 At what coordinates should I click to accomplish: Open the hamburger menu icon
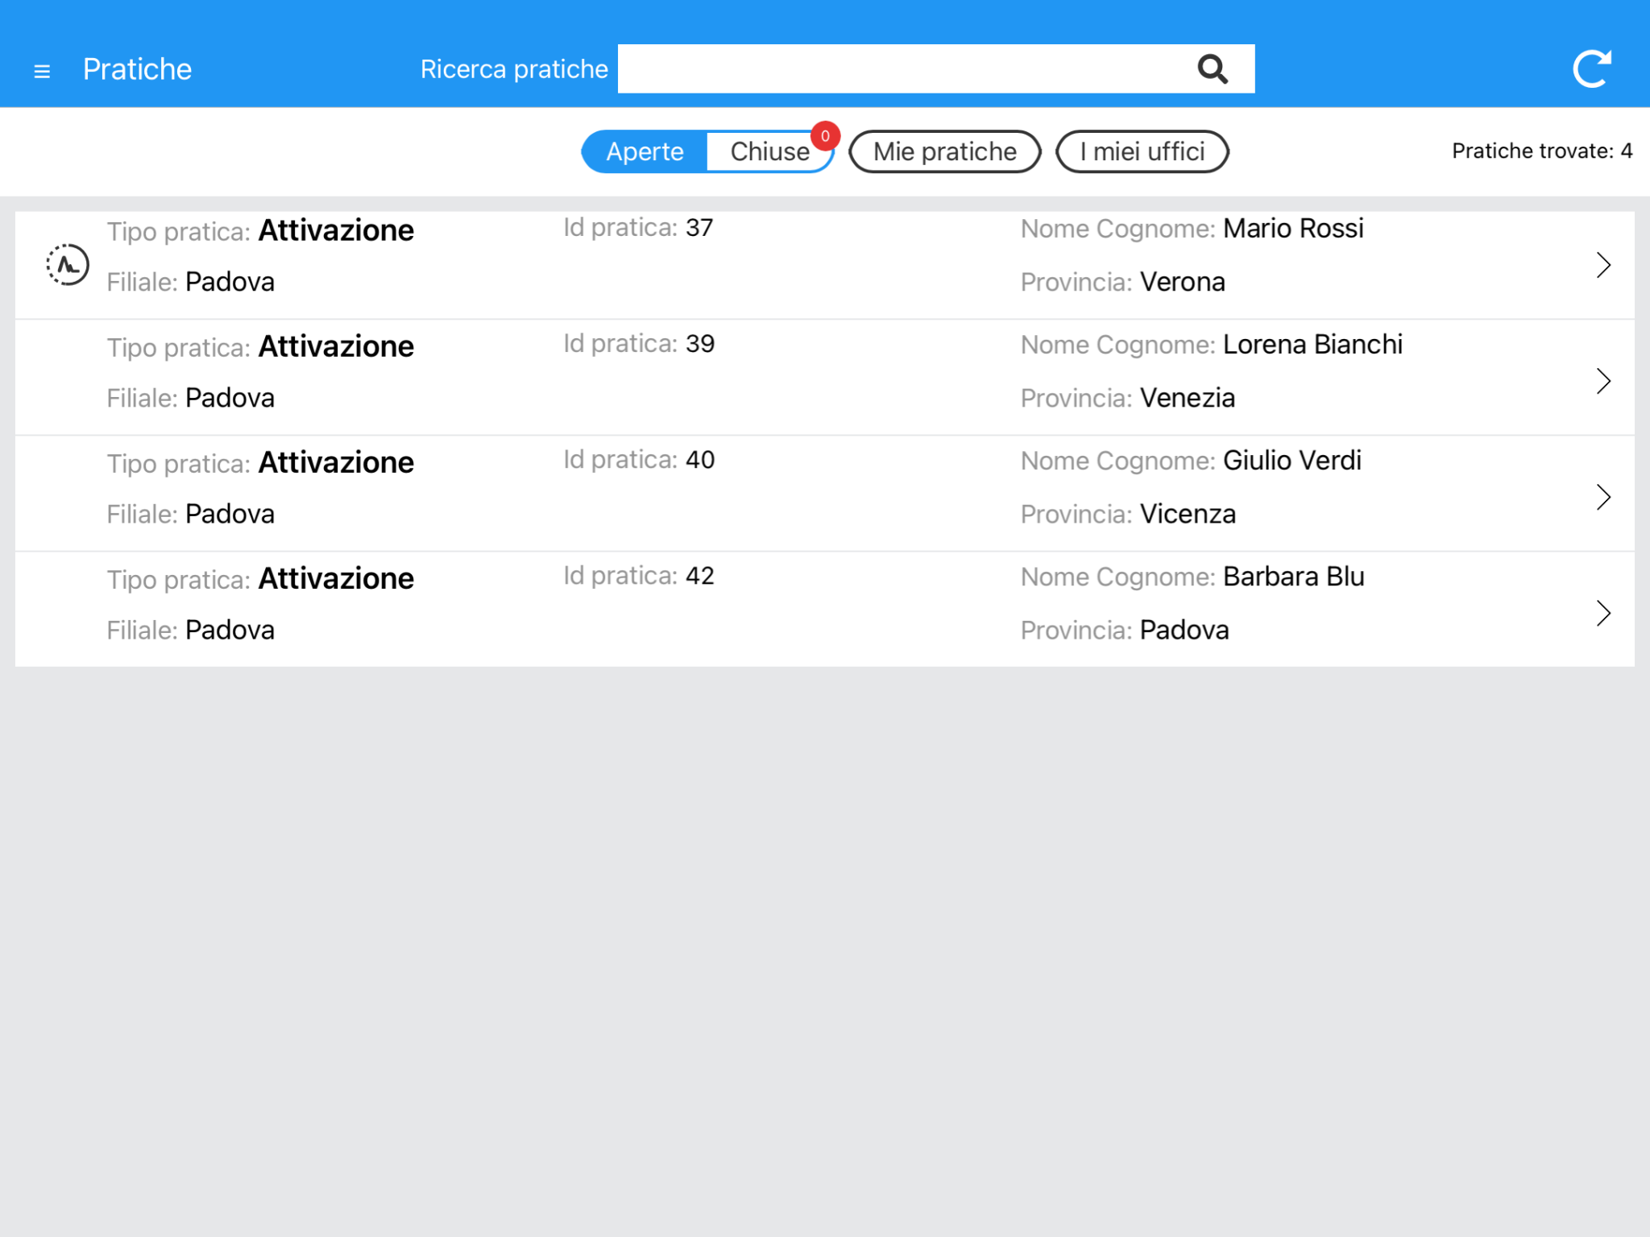point(42,71)
